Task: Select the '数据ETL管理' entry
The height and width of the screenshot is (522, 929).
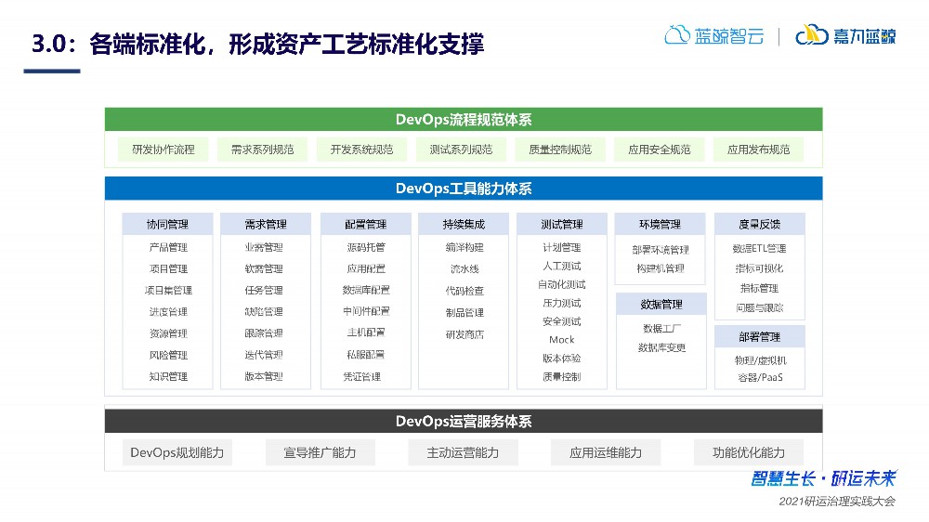Action: 760,248
